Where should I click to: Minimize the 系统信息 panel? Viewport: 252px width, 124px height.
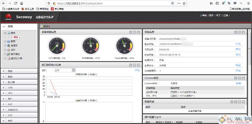click(x=235, y=32)
